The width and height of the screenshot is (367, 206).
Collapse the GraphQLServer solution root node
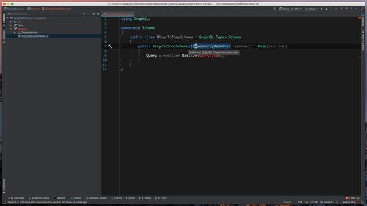[x=7, y=18]
